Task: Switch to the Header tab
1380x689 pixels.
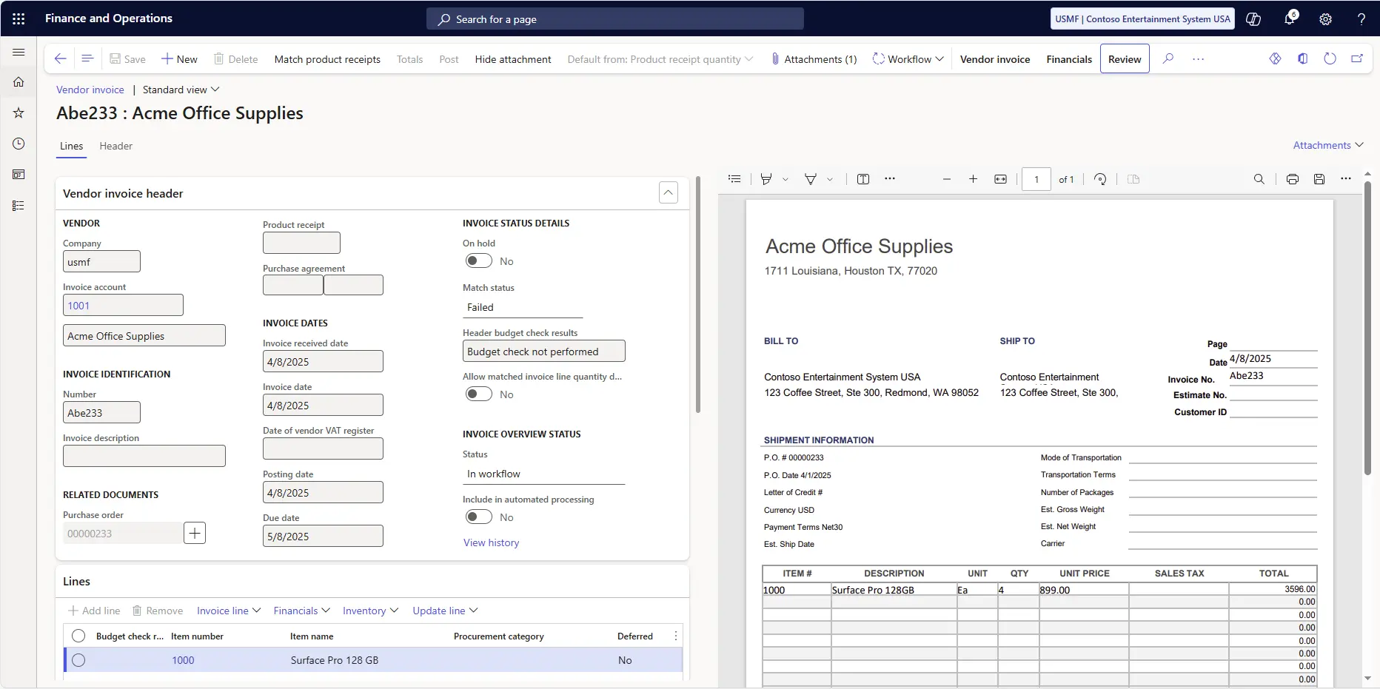Action: 115,146
